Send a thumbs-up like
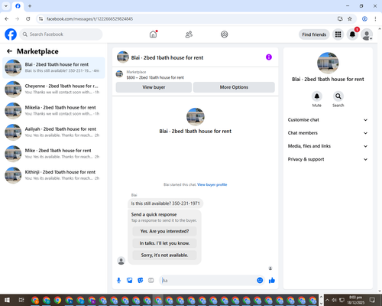Image resolution: width=382 pixels, height=306 pixels. tap(272, 281)
